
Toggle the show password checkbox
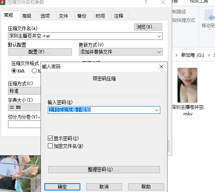coord(50,138)
